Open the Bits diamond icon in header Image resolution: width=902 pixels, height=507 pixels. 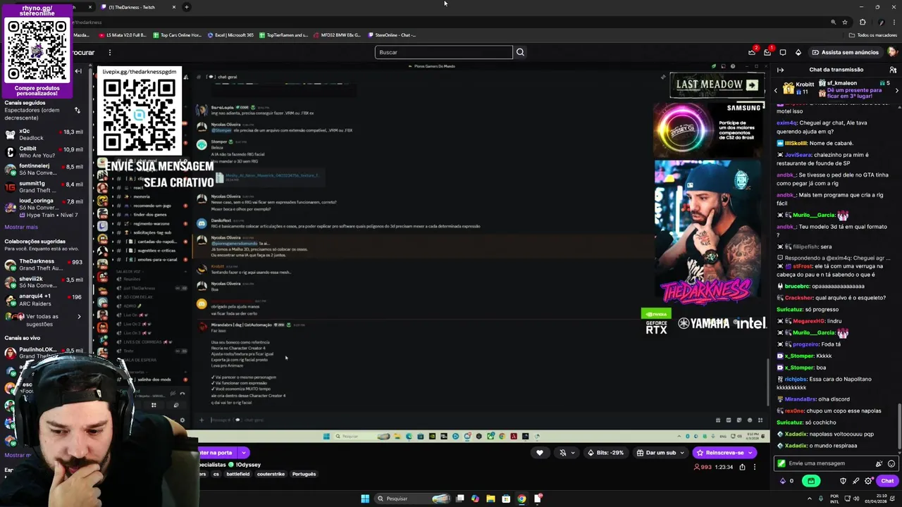pos(798,52)
